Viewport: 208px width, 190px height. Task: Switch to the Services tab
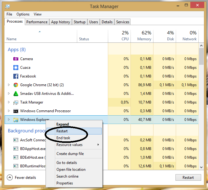pos(123,22)
